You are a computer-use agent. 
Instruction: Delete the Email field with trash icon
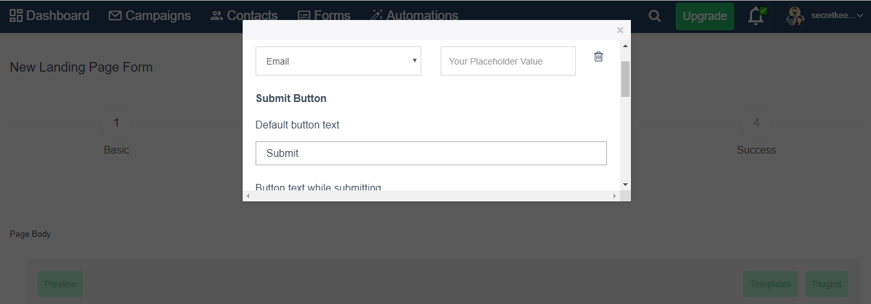[599, 57]
